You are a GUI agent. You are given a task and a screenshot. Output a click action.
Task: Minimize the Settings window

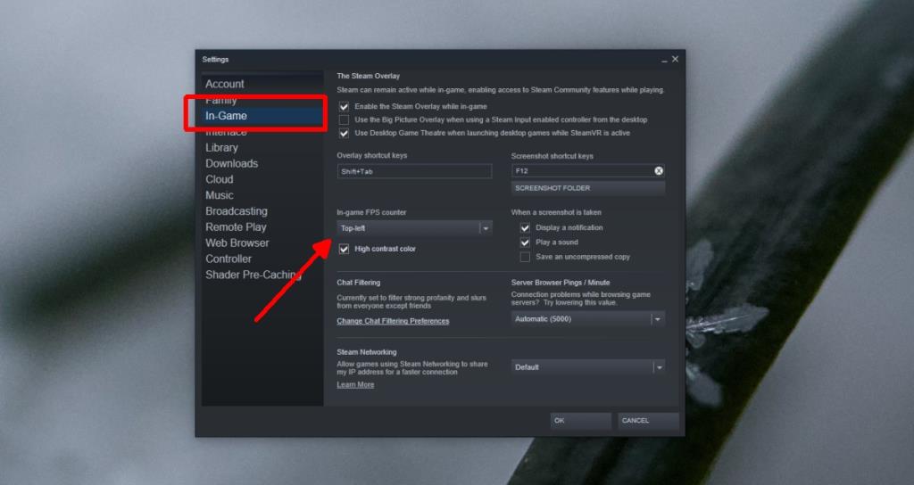point(664,60)
